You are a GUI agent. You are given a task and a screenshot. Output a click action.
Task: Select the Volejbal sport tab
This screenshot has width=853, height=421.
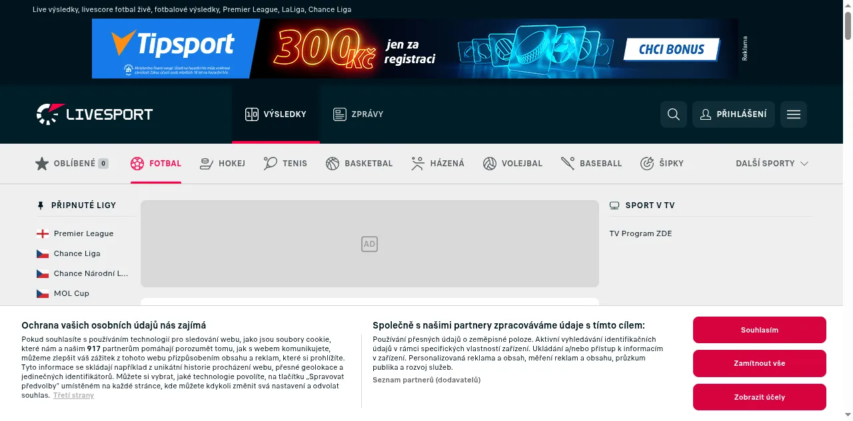[512, 164]
